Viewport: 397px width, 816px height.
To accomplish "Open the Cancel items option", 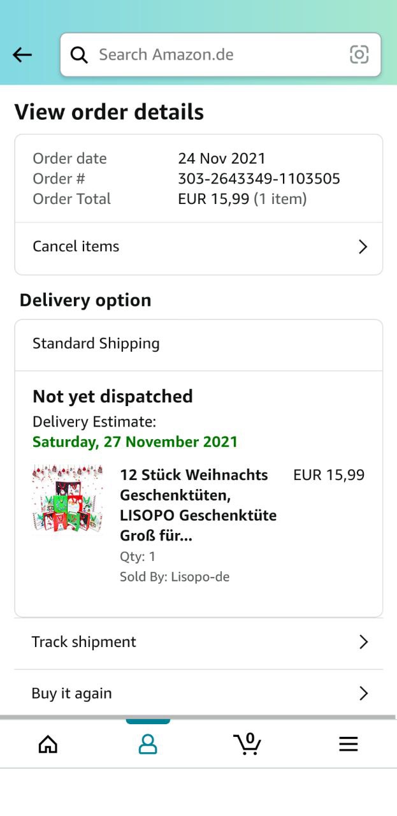I will click(x=76, y=247).
